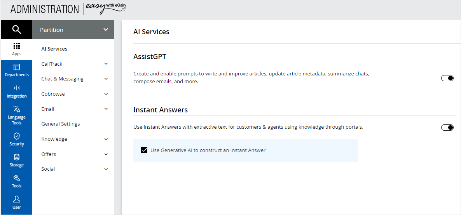Expand the Knowledge chevron
This screenshot has height=215, width=461.
(106, 139)
